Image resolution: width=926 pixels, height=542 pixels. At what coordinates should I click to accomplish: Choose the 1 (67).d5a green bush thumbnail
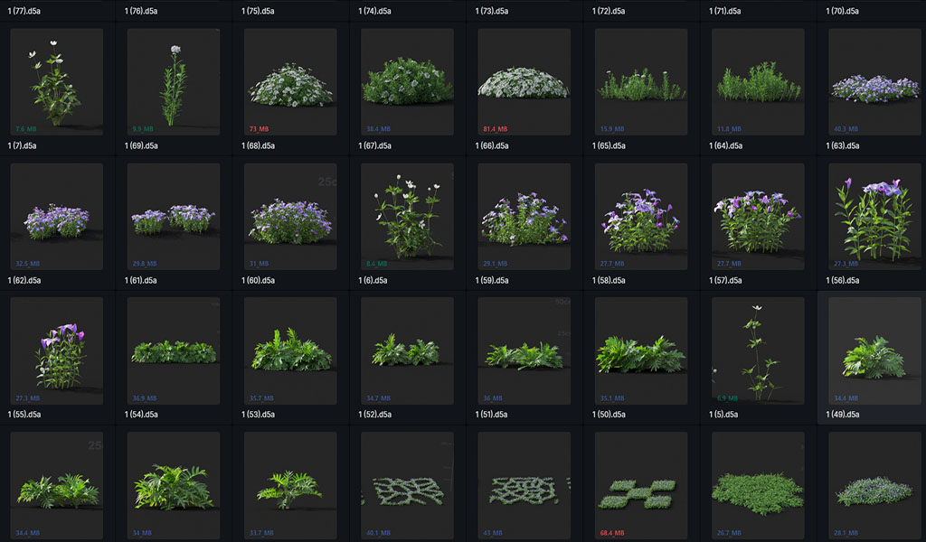407,81
